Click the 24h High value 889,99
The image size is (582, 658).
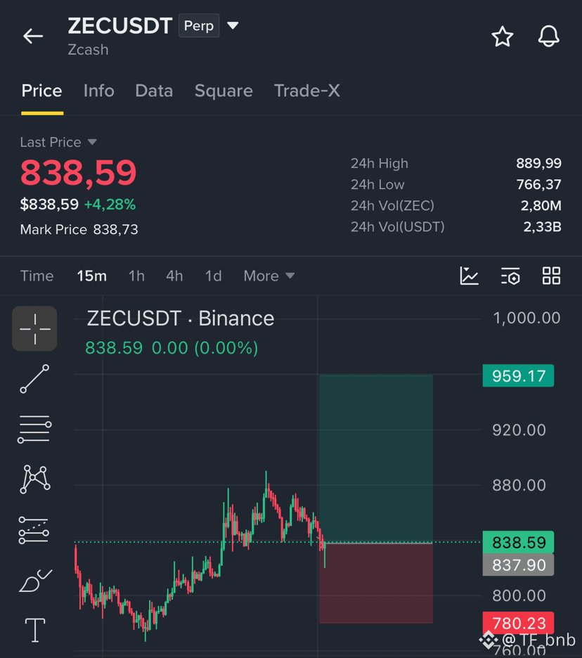(539, 163)
